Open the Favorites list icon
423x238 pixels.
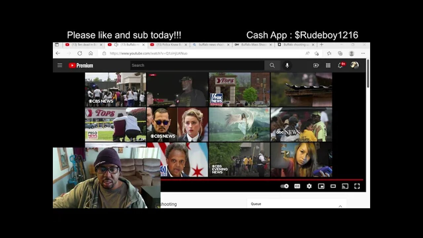pos(329,53)
